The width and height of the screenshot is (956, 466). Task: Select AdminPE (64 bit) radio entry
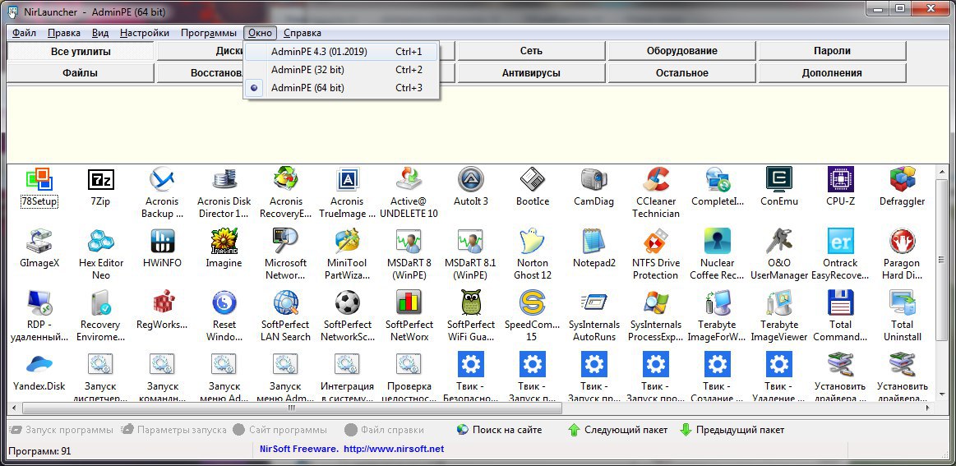click(341, 88)
